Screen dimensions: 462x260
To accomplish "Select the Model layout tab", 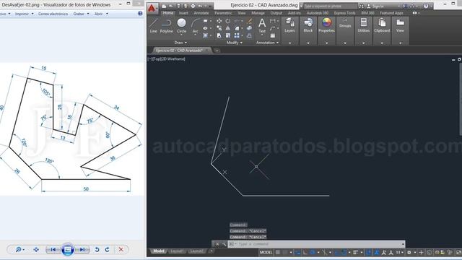I will [x=159, y=251].
